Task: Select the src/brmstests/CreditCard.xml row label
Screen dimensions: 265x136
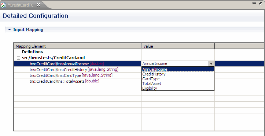Action: click(x=54, y=58)
